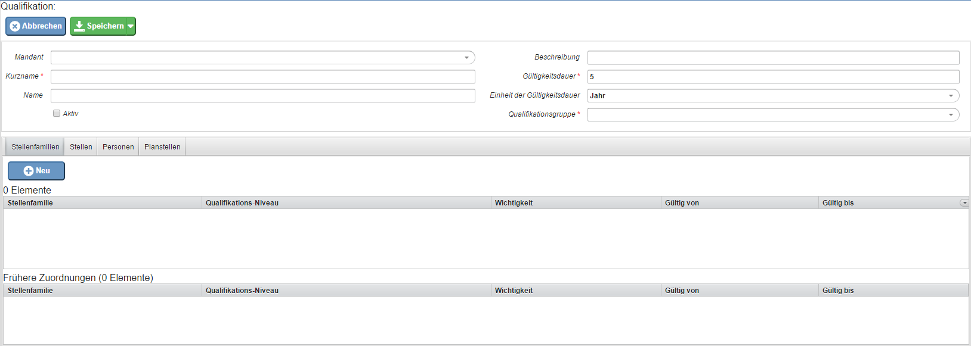This screenshot has height=346, width=971.
Task: Add a new entry with Neu
Action: [x=36, y=171]
